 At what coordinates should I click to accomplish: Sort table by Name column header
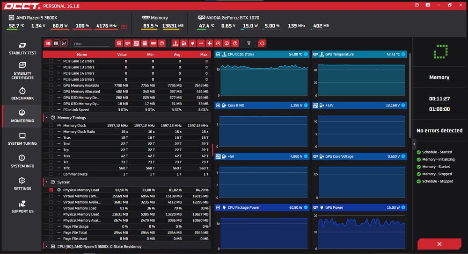82,55
